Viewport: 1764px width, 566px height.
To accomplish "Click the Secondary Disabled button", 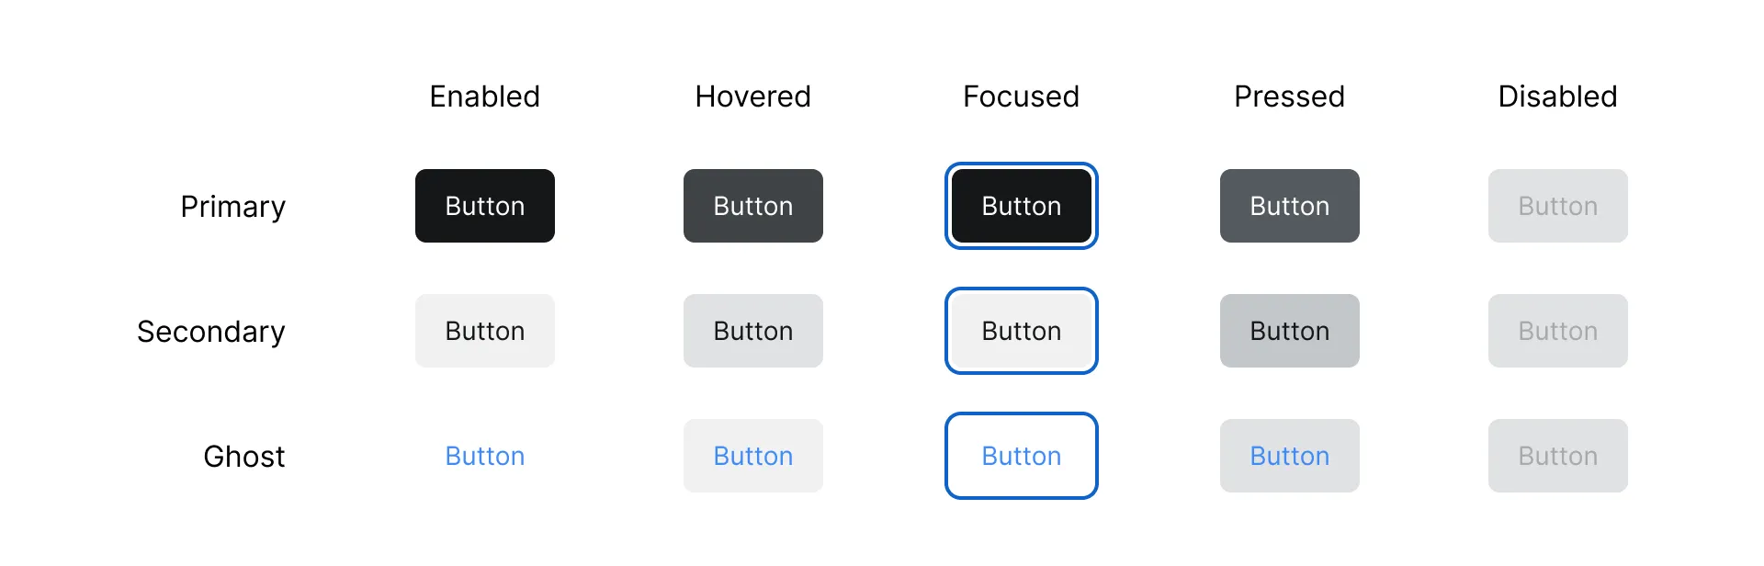I will (x=1557, y=331).
